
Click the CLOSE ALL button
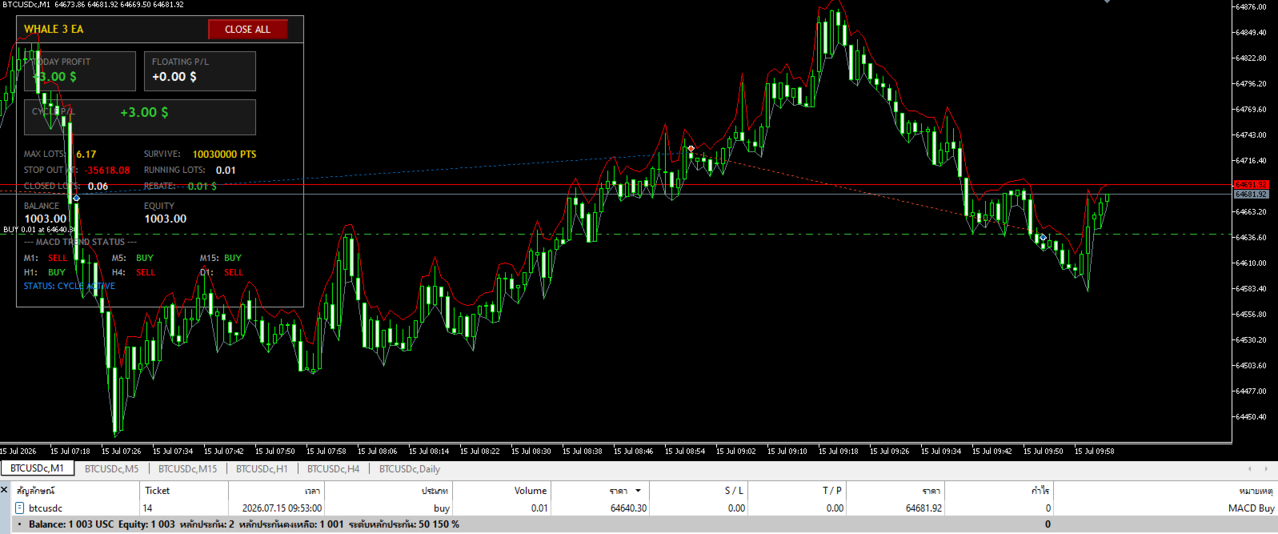pyautogui.click(x=247, y=29)
